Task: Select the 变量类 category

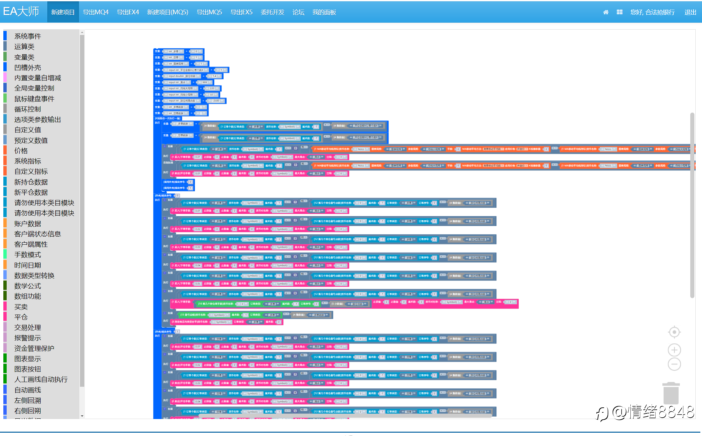Action: tap(24, 57)
